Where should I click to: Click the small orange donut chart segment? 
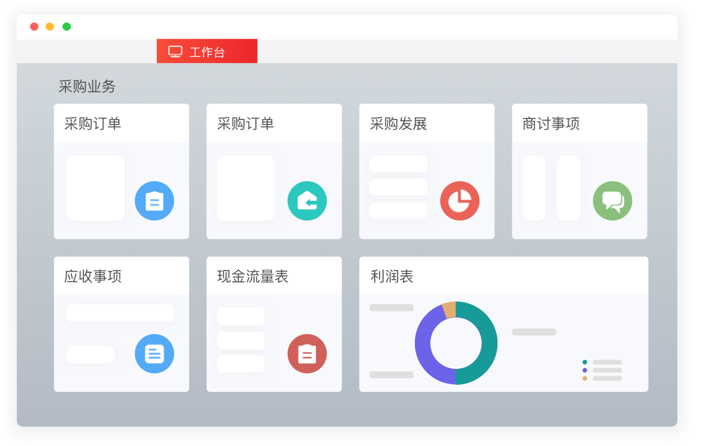click(x=449, y=309)
